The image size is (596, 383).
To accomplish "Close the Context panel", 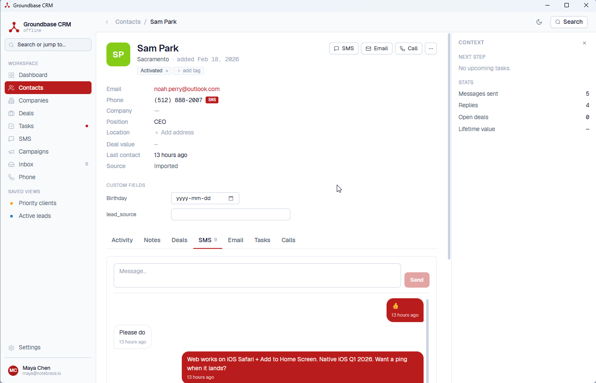I will click(x=585, y=43).
